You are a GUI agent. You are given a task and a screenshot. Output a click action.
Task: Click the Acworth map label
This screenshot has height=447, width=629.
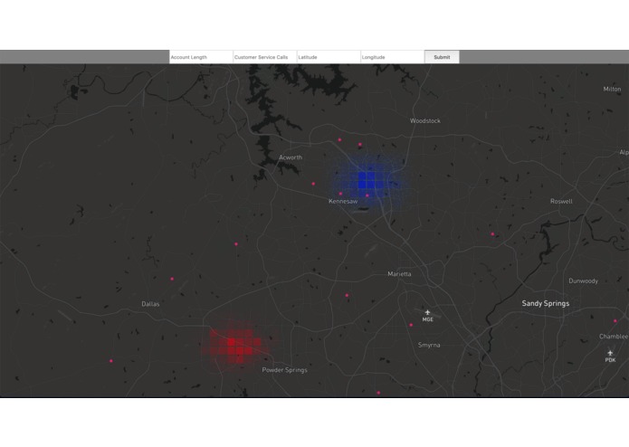291,157
